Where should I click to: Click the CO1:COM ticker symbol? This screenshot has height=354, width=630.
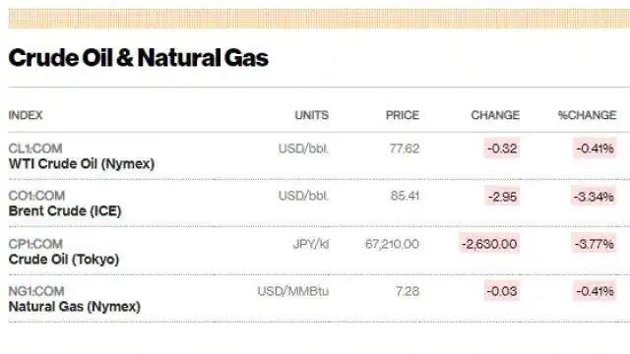tap(36, 196)
